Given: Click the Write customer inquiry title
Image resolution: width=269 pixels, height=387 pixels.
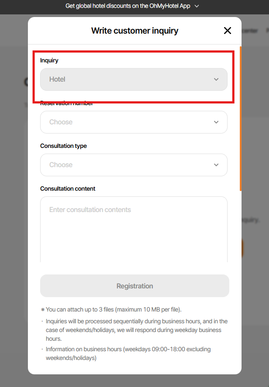Looking at the screenshot, I should click(134, 31).
